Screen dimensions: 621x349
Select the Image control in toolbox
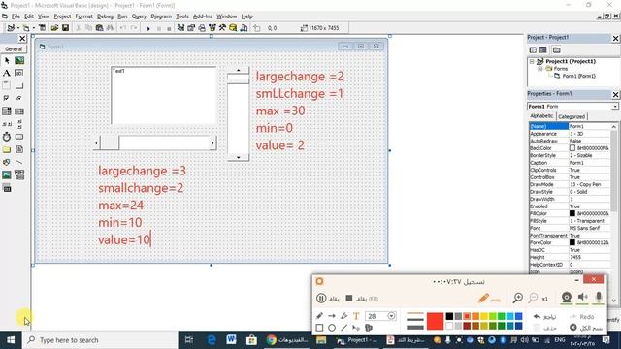tap(7, 174)
